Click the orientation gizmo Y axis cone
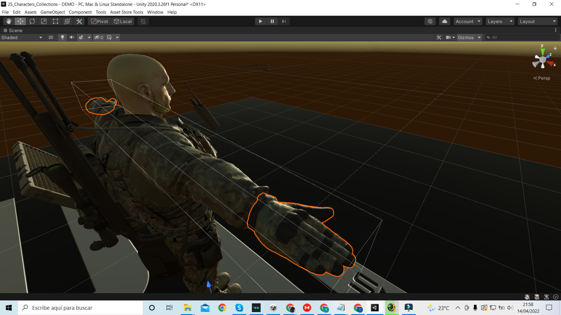Screen dimensions: 561x315 (x=543, y=52)
